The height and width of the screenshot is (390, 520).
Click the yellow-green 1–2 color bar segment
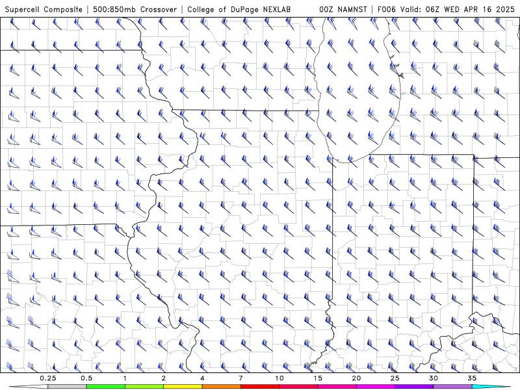[x=144, y=387]
